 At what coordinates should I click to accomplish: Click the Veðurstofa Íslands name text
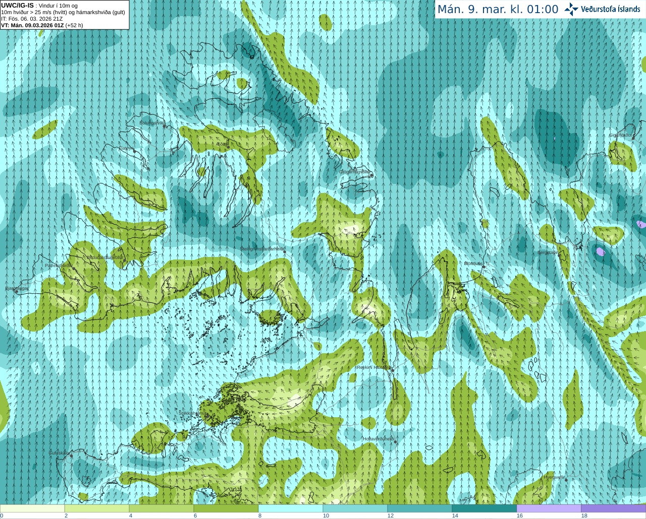coord(611,9)
